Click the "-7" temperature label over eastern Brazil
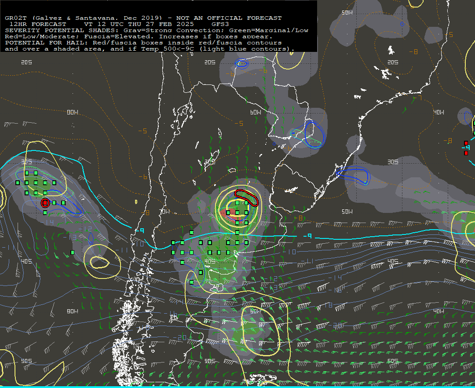This screenshot has height=388, width=475. point(417,98)
